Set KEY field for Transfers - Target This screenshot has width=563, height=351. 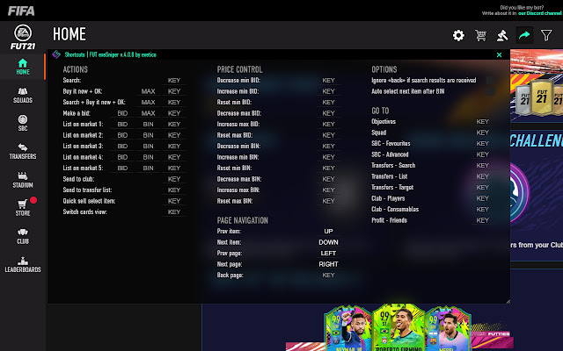coord(483,187)
